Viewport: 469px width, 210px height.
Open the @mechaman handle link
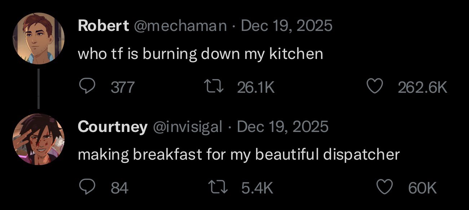[x=181, y=26]
